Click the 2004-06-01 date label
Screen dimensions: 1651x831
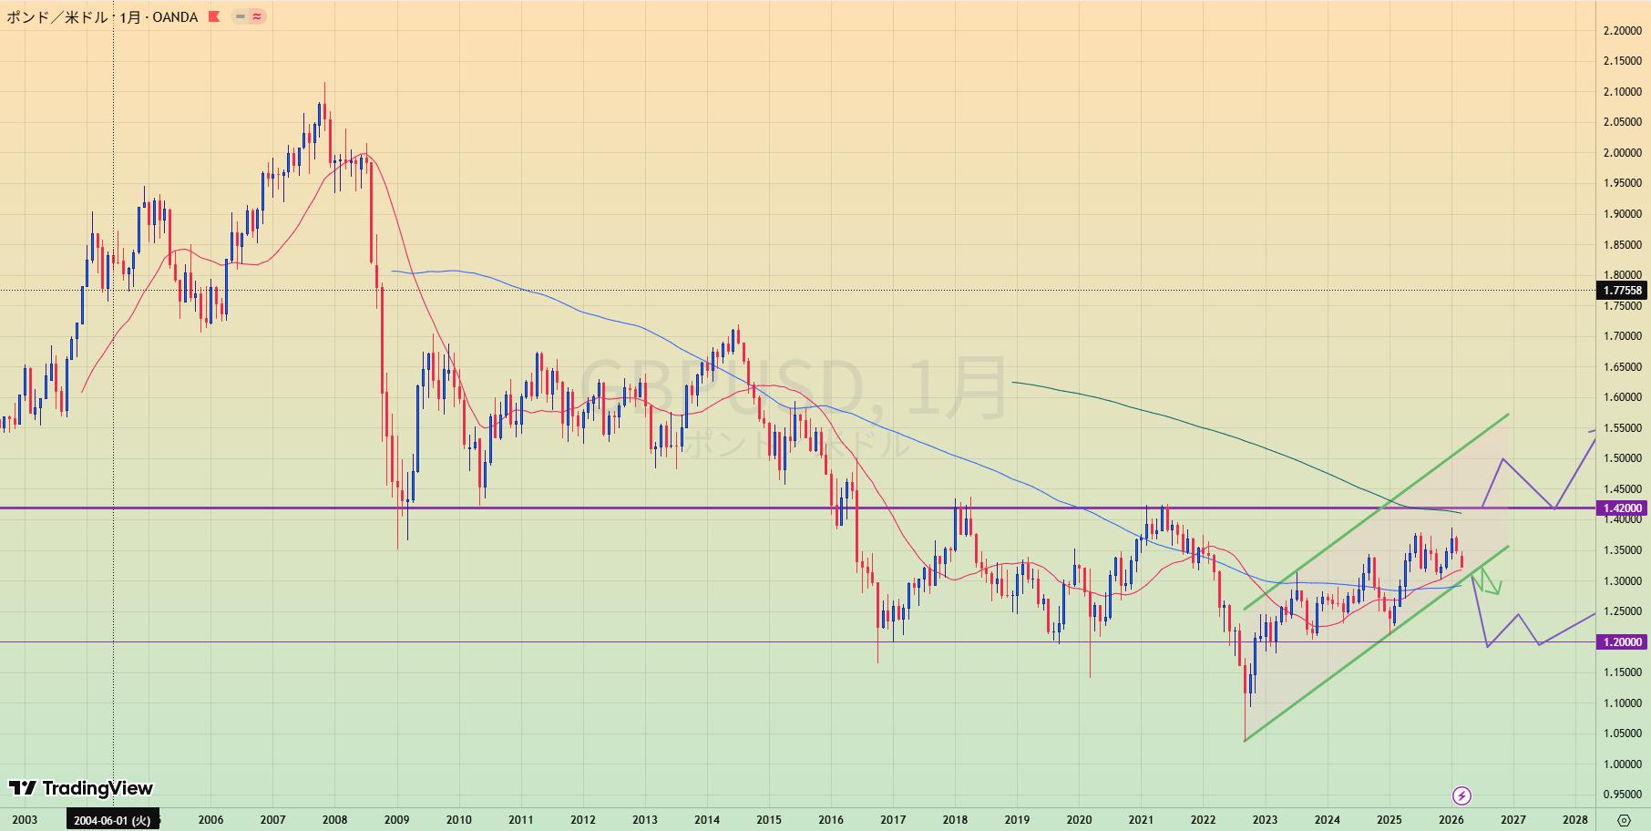pyautogui.click(x=113, y=820)
